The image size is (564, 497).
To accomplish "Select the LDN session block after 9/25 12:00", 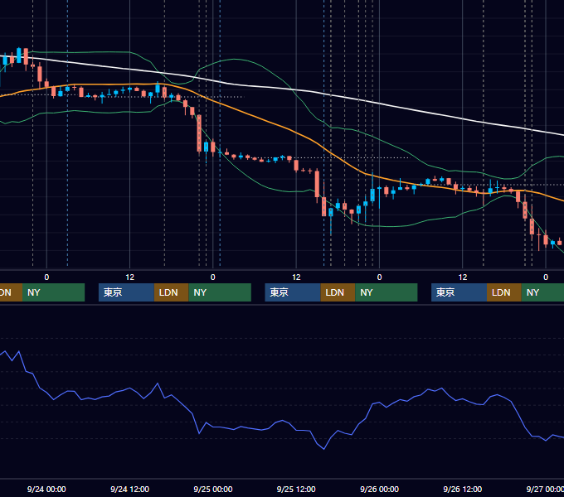I will coord(338,292).
